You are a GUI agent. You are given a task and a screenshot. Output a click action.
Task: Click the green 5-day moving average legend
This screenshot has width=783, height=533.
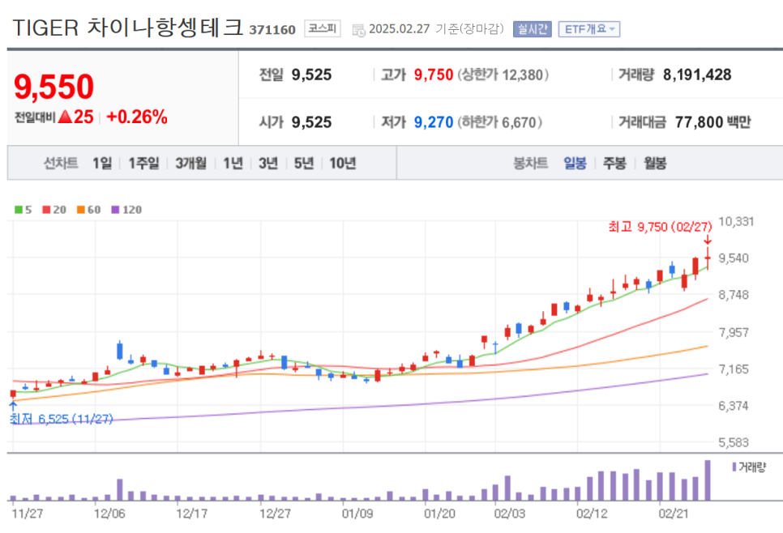coord(23,210)
